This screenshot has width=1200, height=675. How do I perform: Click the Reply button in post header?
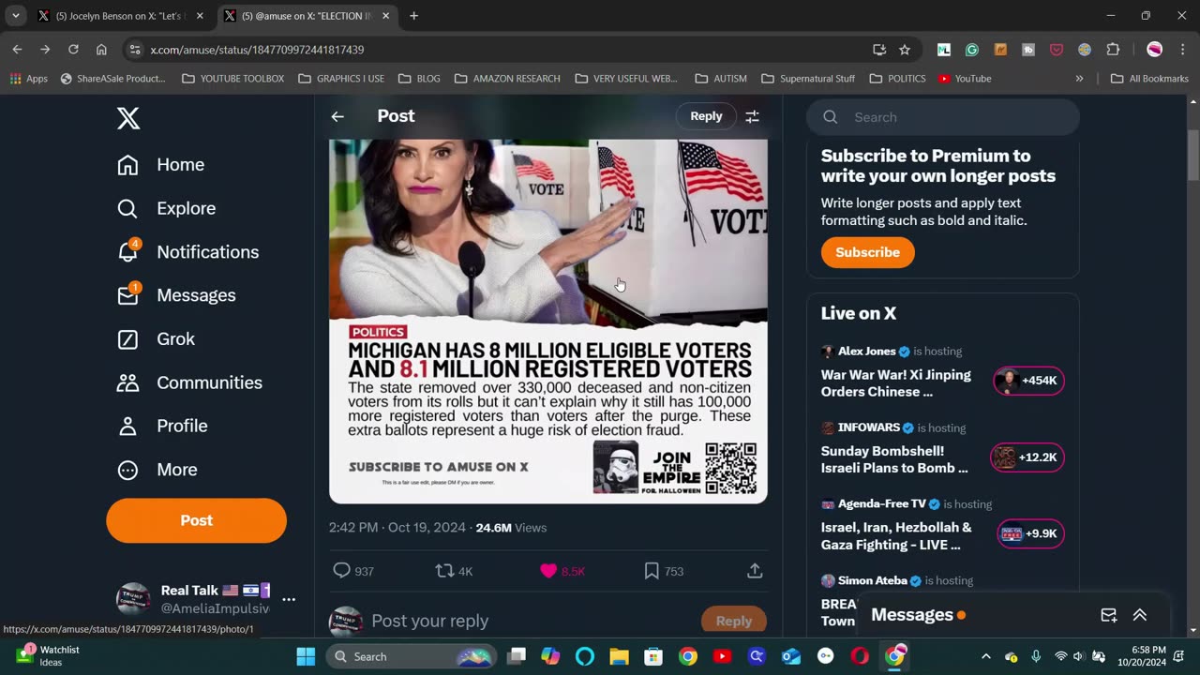click(706, 116)
